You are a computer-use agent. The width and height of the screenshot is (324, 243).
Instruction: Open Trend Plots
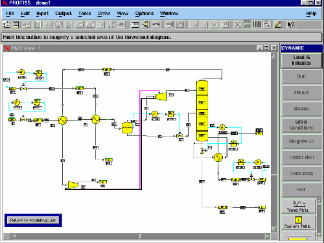click(298, 206)
